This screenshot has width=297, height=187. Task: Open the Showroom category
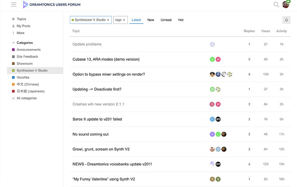pyautogui.click(x=25, y=64)
